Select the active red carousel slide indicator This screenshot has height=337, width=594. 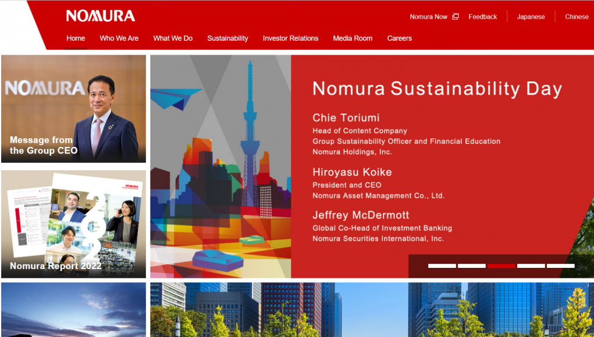point(501,266)
